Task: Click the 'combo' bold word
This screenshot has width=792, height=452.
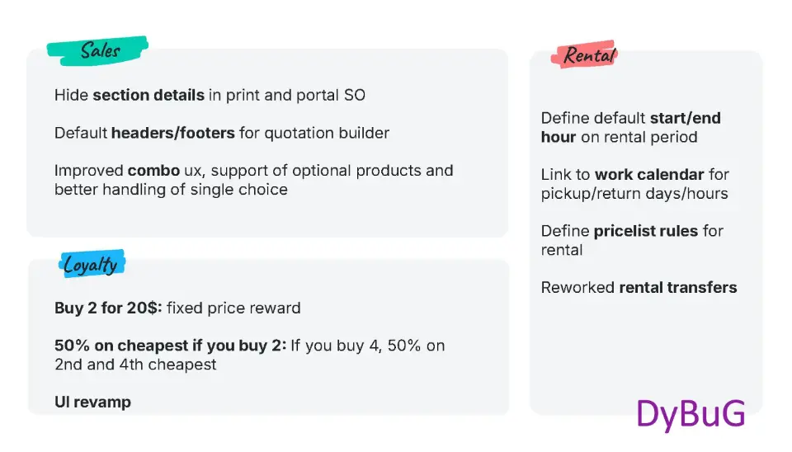Action: click(x=153, y=171)
